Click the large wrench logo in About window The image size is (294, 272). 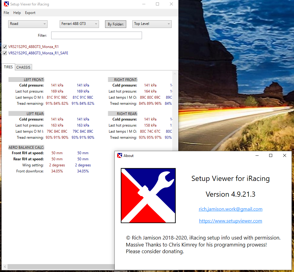click(x=148, y=195)
